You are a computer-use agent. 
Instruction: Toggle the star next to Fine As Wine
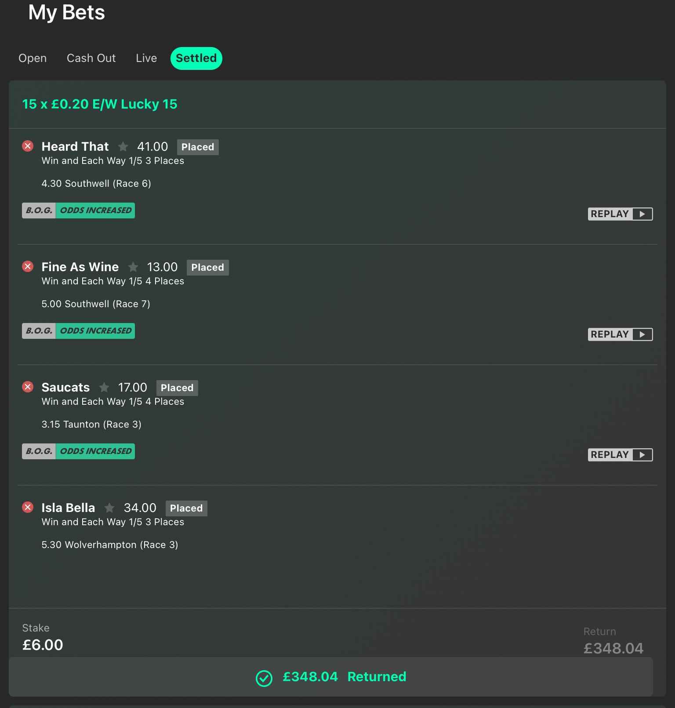pyautogui.click(x=133, y=267)
